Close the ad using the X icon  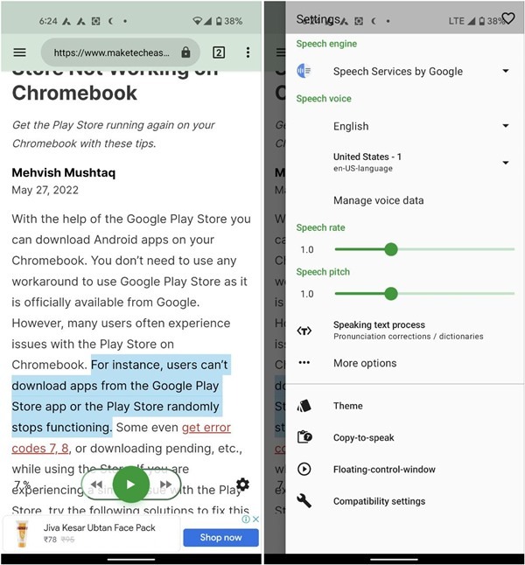point(255,519)
